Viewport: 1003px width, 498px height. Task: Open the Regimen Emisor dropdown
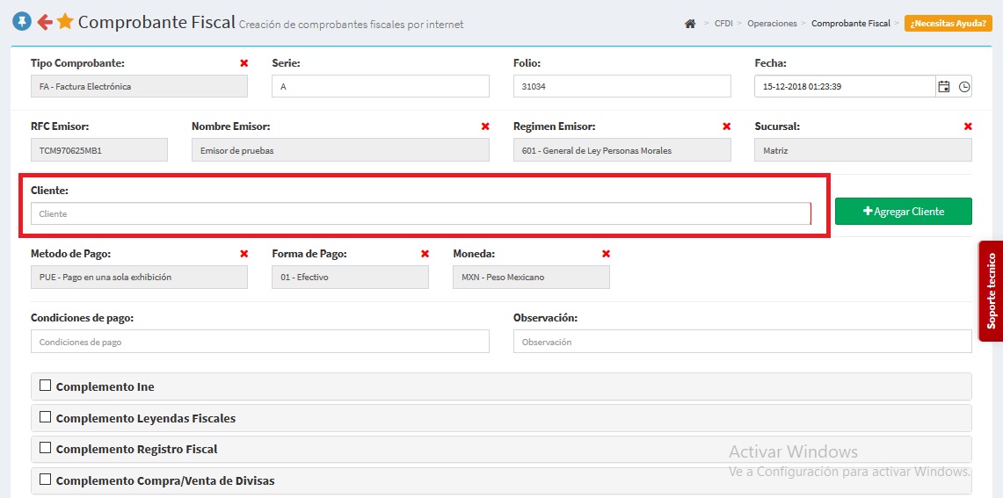621,150
